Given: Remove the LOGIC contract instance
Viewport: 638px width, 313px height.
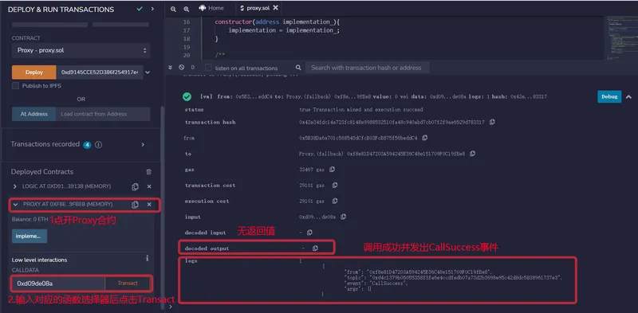Looking at the screenshot, I should coord(149,186).
